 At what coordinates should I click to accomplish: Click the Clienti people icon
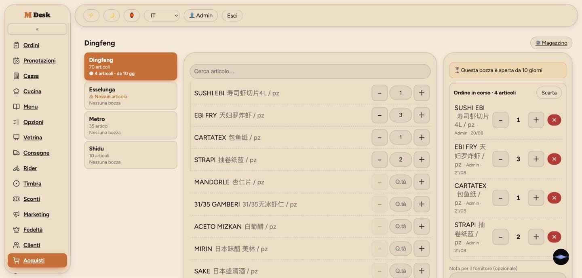point(16,245)
